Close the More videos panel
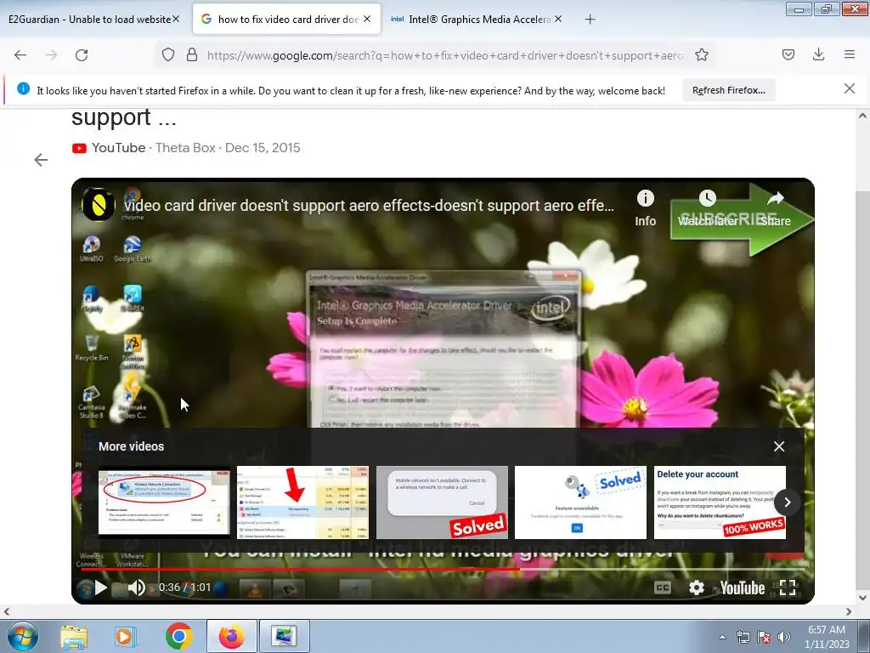 click(x=779, y=446)
